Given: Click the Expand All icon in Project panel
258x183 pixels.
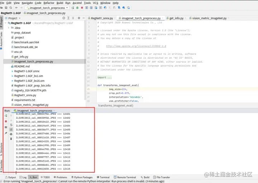Looking at the screenshot, I should 68,18.
